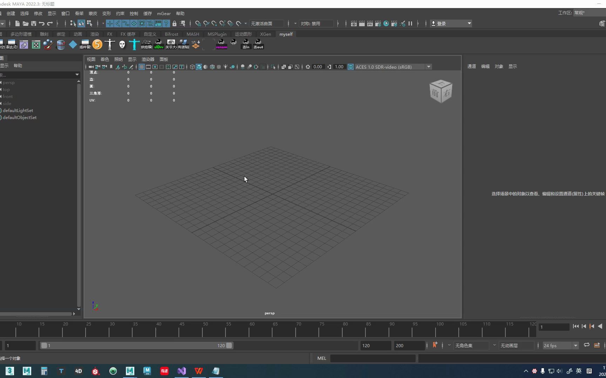The image size is (606, 378).
Task: Pause the viewport updates with the pause icon
Action: [x=410, y=23]
